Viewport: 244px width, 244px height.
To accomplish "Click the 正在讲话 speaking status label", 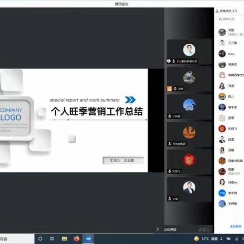I will (170, 229).
